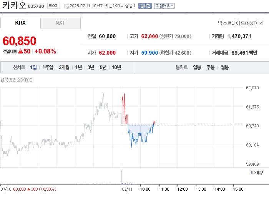Click the 봉차트 label

pos(181,67)
